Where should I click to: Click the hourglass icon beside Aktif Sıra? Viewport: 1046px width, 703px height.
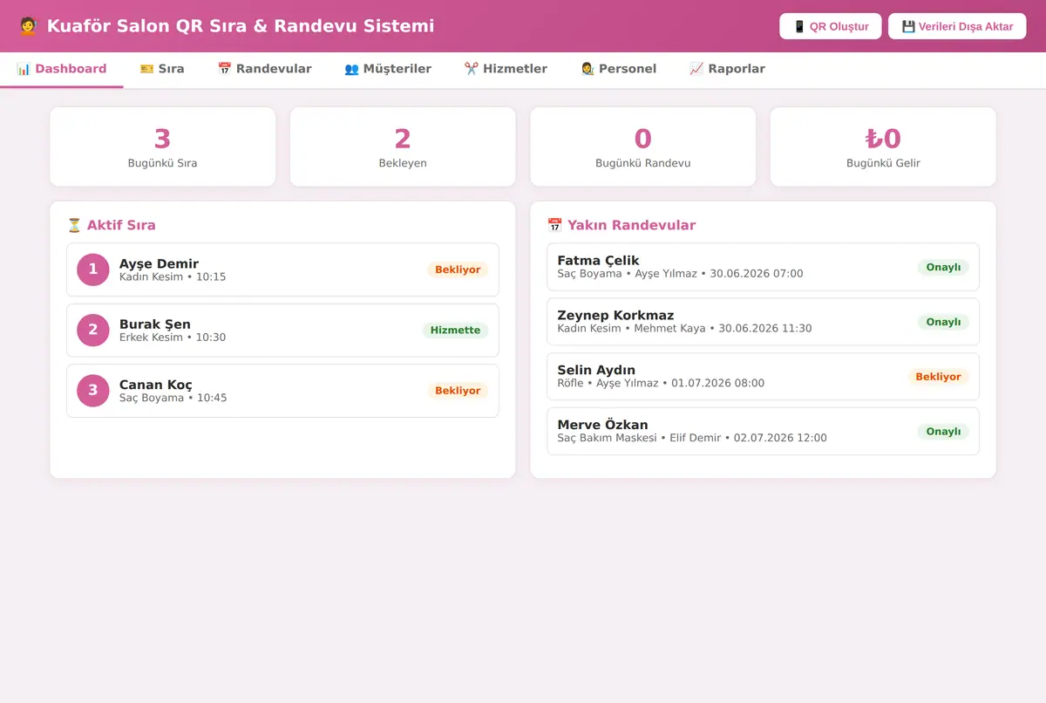tap(74, 225)
